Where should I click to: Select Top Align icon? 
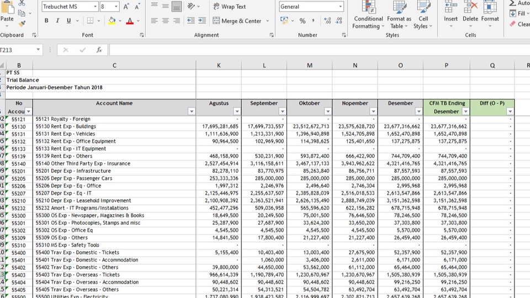pyautogui.click(x=154, y=6)
